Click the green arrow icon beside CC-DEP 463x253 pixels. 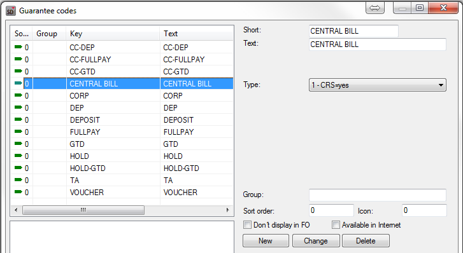tap(18, 47)
